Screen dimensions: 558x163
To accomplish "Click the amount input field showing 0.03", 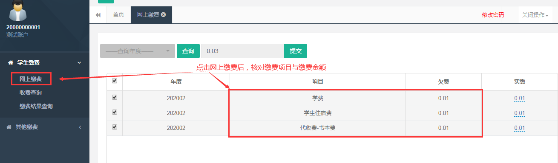I will tap(243, 51).
